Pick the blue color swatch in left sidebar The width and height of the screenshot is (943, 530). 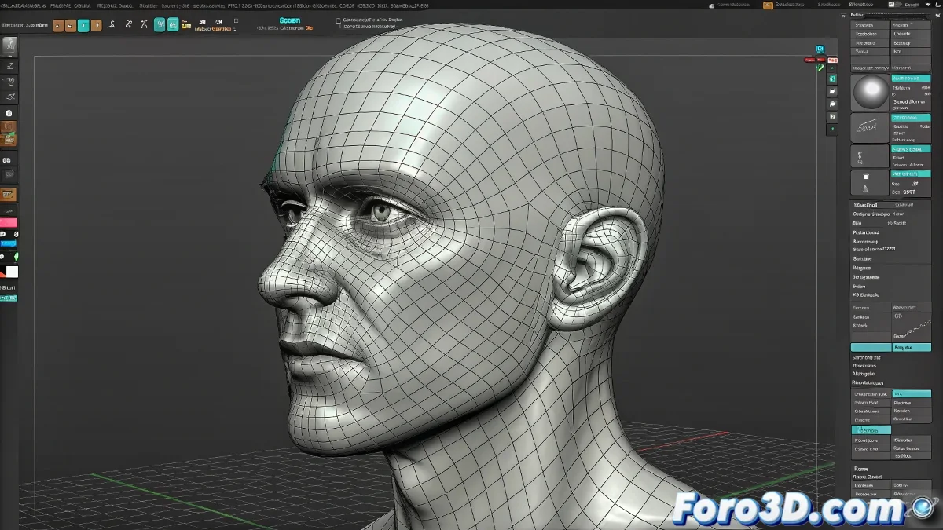[x=9, y=243]
